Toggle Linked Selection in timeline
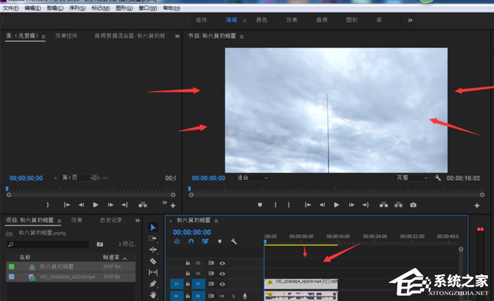The image size is (494, 301). (x=205, y=242)
